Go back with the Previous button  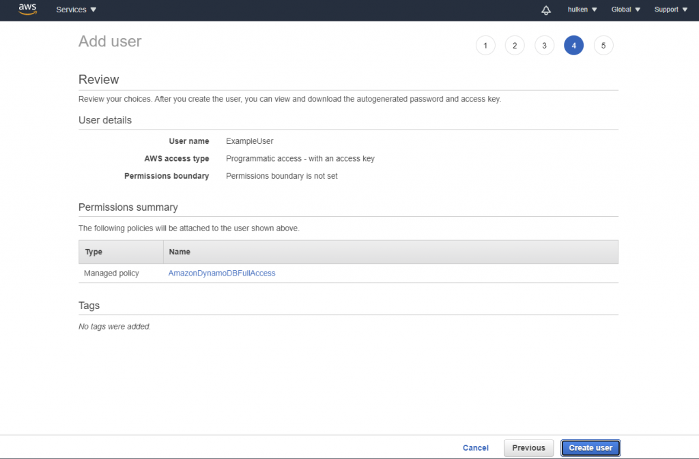528,448
